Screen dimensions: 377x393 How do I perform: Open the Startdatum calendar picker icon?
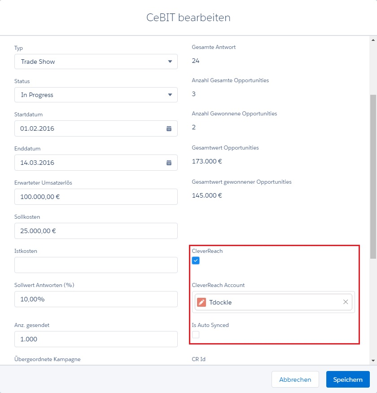click(x=169, y=128)
